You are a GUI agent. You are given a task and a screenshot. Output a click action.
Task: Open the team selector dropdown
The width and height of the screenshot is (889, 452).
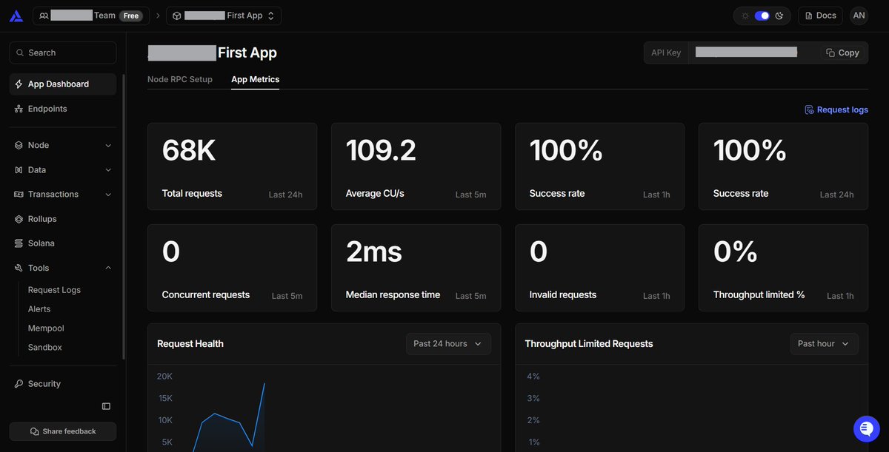click(91, 16)
